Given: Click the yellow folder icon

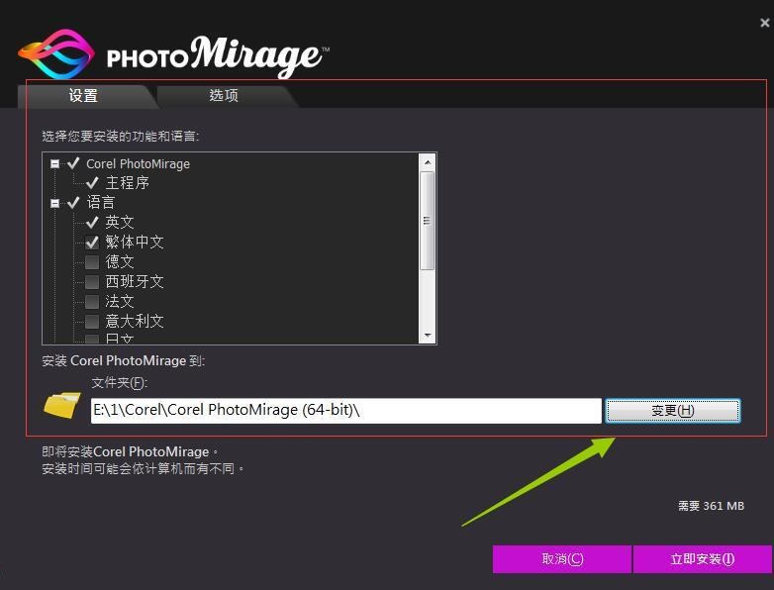Looking at the screenshot, I should [x=62, y=404].
